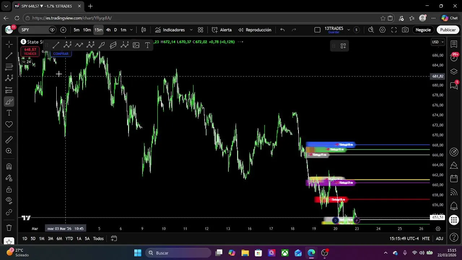This screenshot has width=462, height=260.
Task: Toggle ADJ adjusted data setting
Action: tap(439, 239)
